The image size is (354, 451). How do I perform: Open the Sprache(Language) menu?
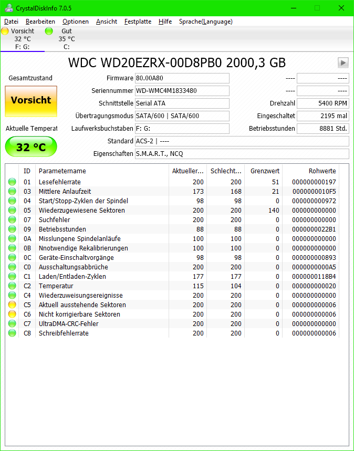tap(206, 22)
